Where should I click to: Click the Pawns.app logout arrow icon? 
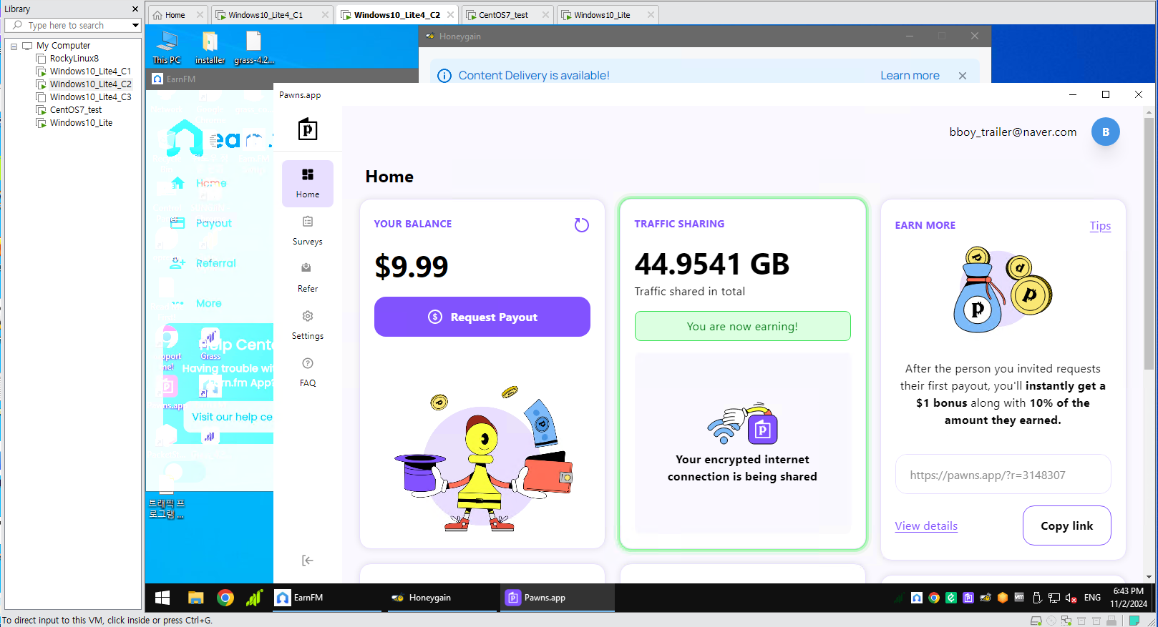coord(308,561)
